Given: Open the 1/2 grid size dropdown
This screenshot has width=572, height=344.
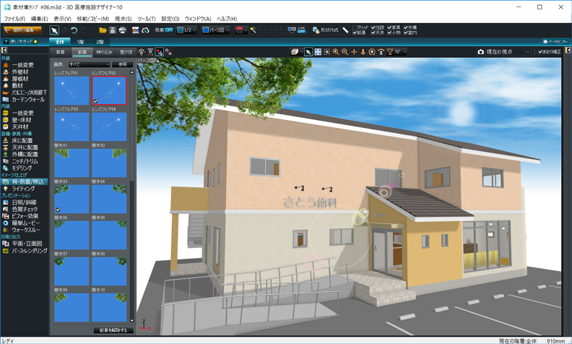Looking at the screenshot, I should (187, 30).
